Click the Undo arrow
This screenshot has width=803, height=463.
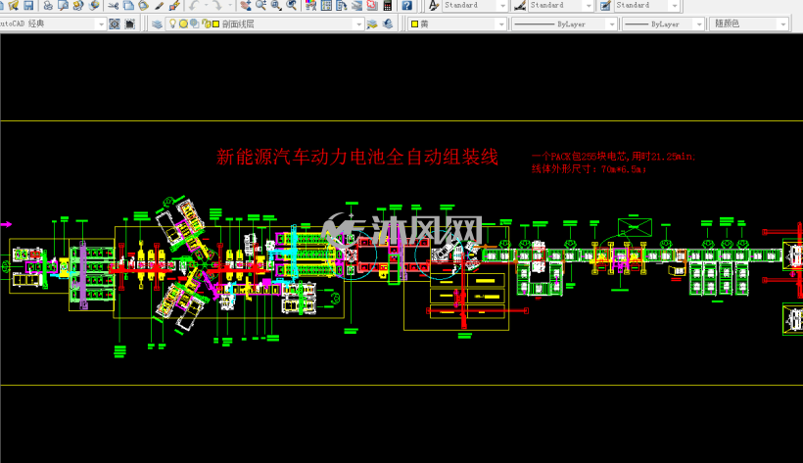[194, 5]
